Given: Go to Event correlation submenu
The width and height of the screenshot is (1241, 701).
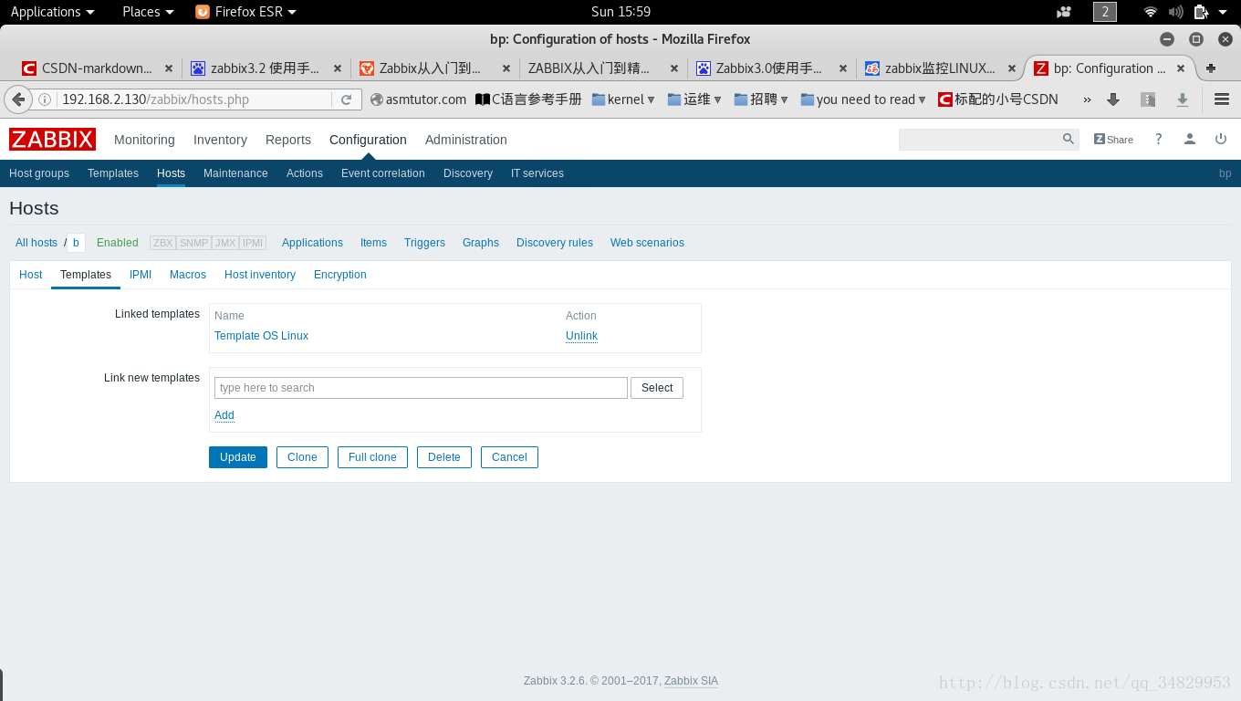Looking at the screenshot, I should [383, 173].
